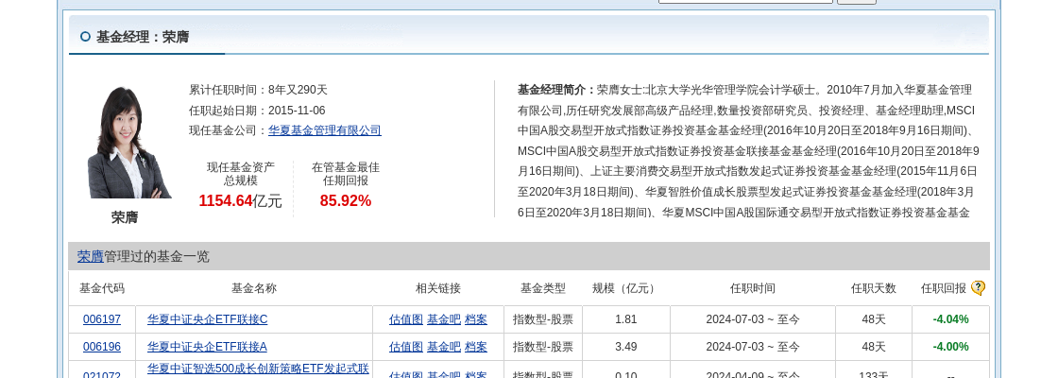The width and height of the screenshot is (1058, 378).
Task: Open 基金吧 for 华夏中证央企ETF联接C
Action: coord(444,319)
